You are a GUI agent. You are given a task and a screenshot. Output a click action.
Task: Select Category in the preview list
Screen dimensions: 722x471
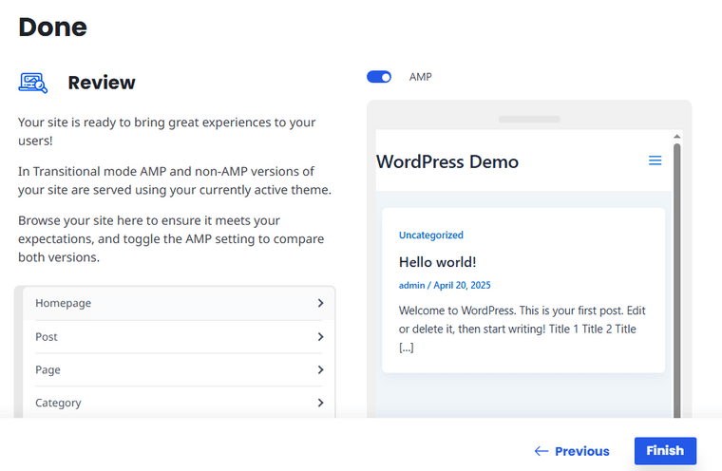tap(179, 403)
